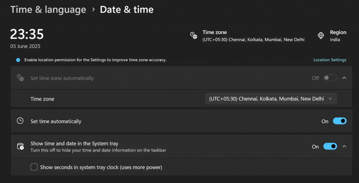Toggle Set time zone automatically switch

pos(330,78)
